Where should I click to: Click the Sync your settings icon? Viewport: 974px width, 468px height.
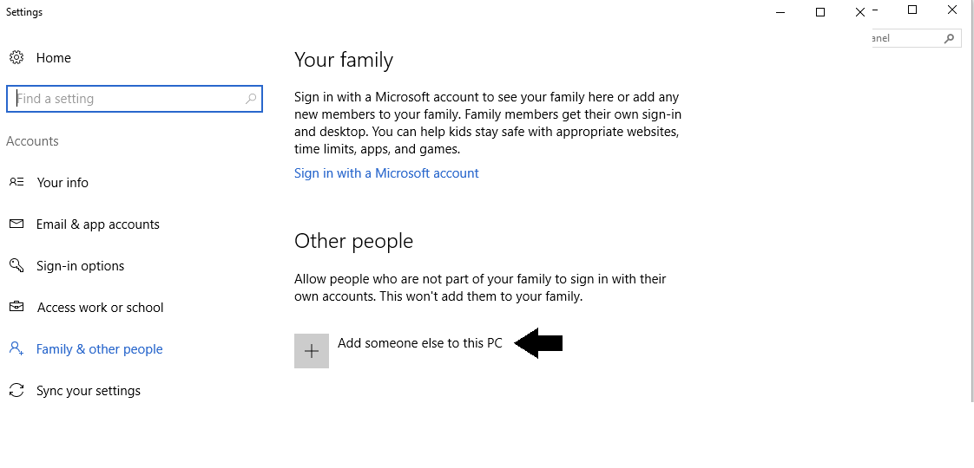pyautogui.click(x=16, y=391)
